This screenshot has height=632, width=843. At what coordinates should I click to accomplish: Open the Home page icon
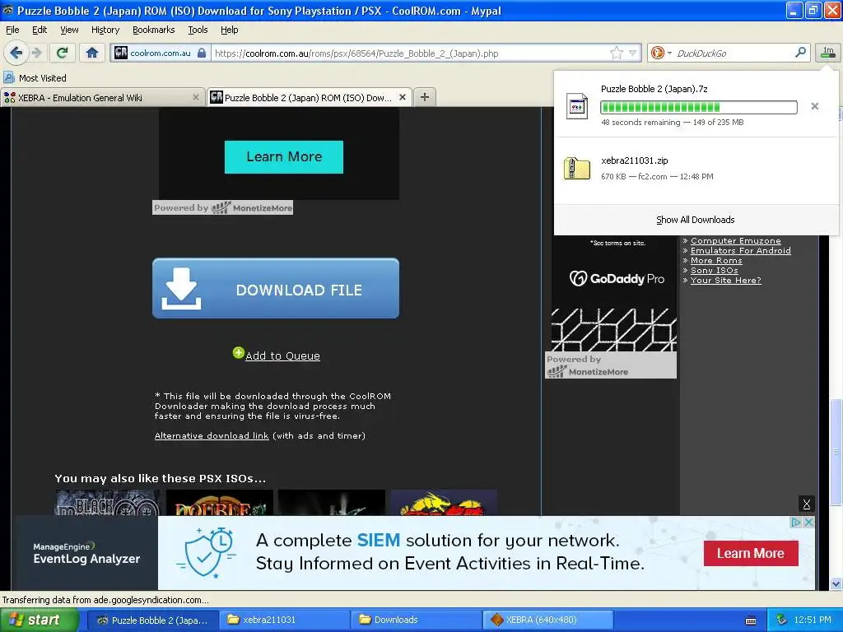coord(92,53)
